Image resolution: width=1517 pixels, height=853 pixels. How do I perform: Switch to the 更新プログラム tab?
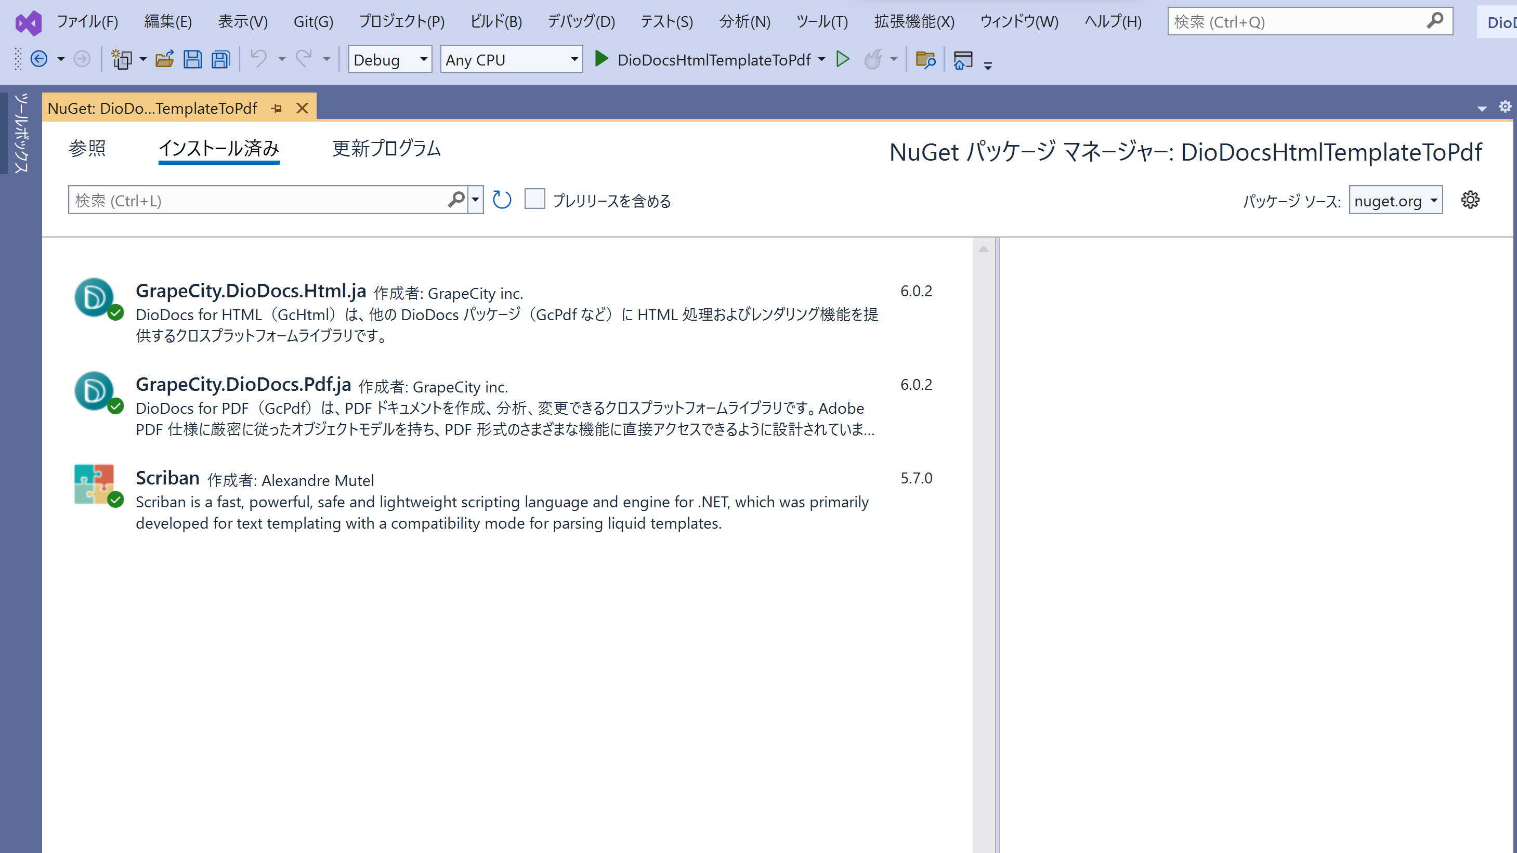pos(386,148)
